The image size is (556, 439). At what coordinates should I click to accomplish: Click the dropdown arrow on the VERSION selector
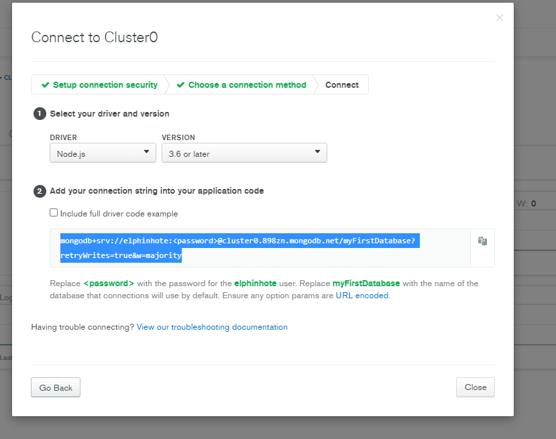coord(319,153)
